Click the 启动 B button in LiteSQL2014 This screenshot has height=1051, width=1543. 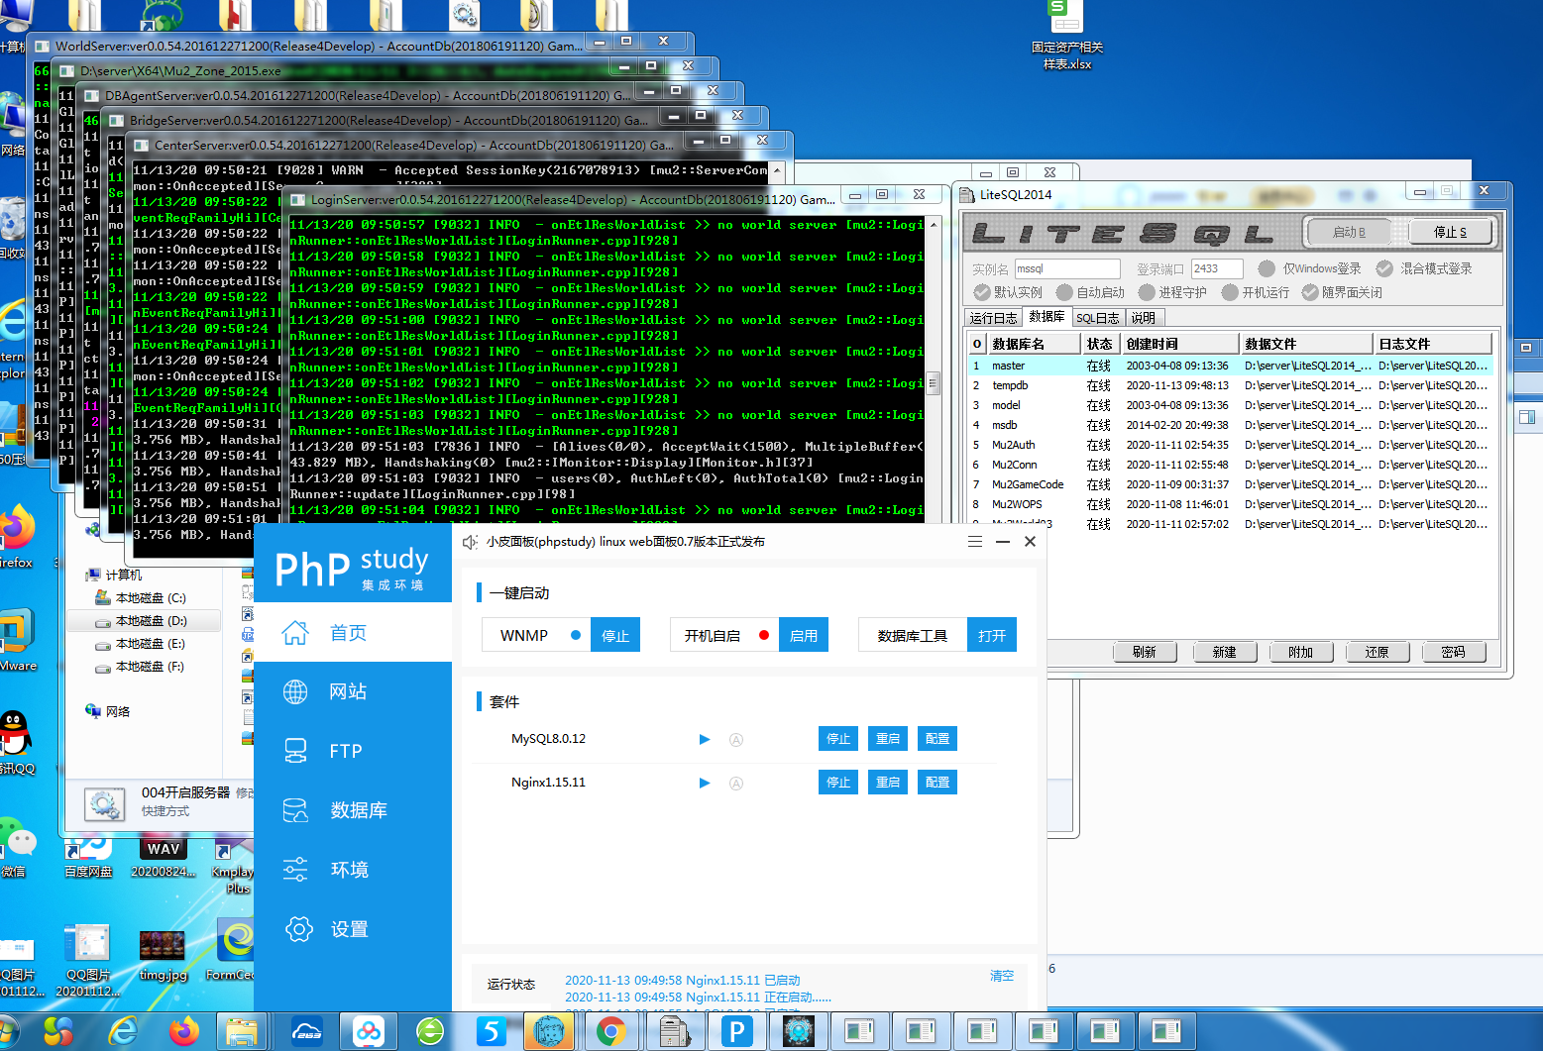(1349, 232)
